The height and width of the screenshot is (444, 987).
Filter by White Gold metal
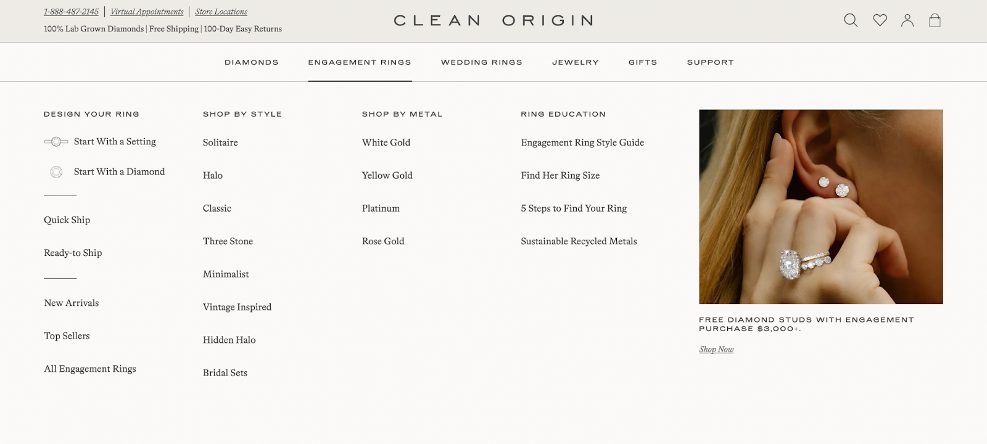click(x=386, y=142)
